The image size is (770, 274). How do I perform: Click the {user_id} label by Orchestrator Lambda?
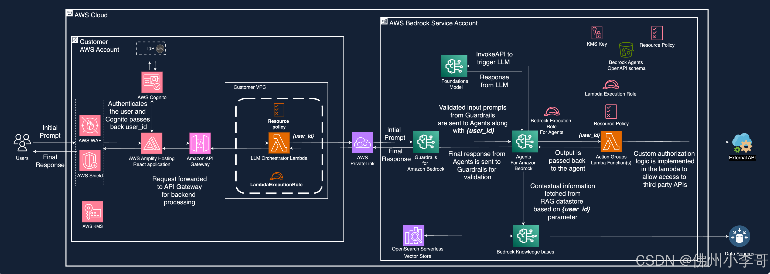pos(303,136)
